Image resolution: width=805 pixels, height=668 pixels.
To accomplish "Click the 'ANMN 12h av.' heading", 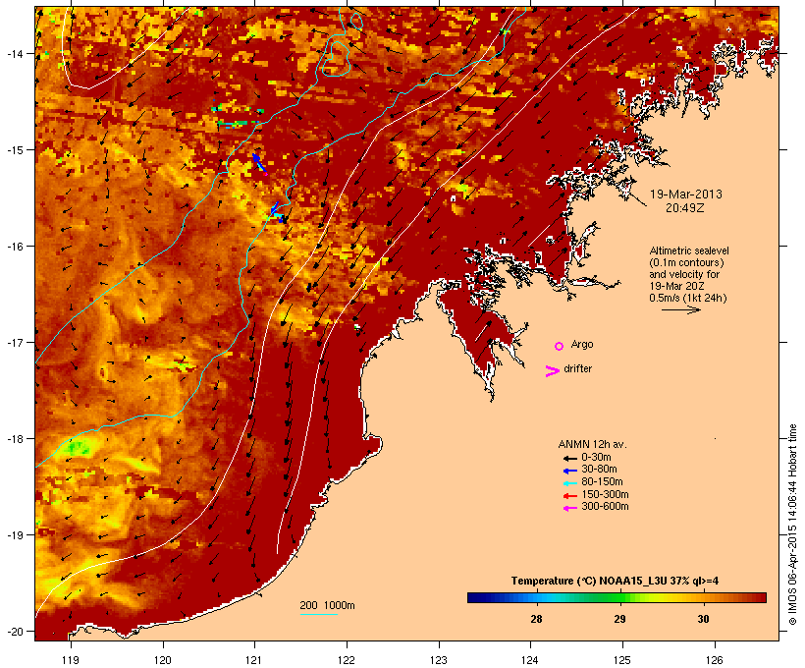I will pyautogui.click(x=592, y=444).
